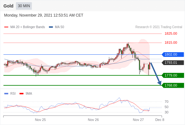Screen dimensions: 185x125
Task: Click the 1825.00 resistance price label
Action: click(x=171, y=33)
